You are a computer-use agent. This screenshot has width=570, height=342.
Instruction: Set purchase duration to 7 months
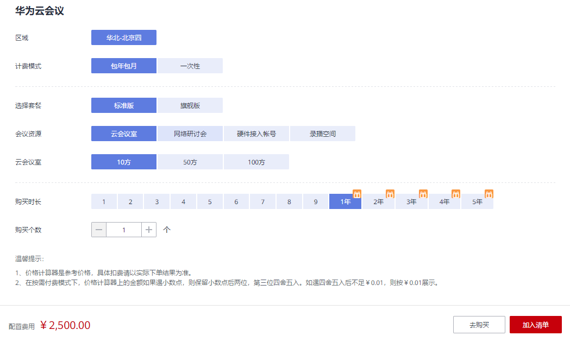[x=263, y=202]
